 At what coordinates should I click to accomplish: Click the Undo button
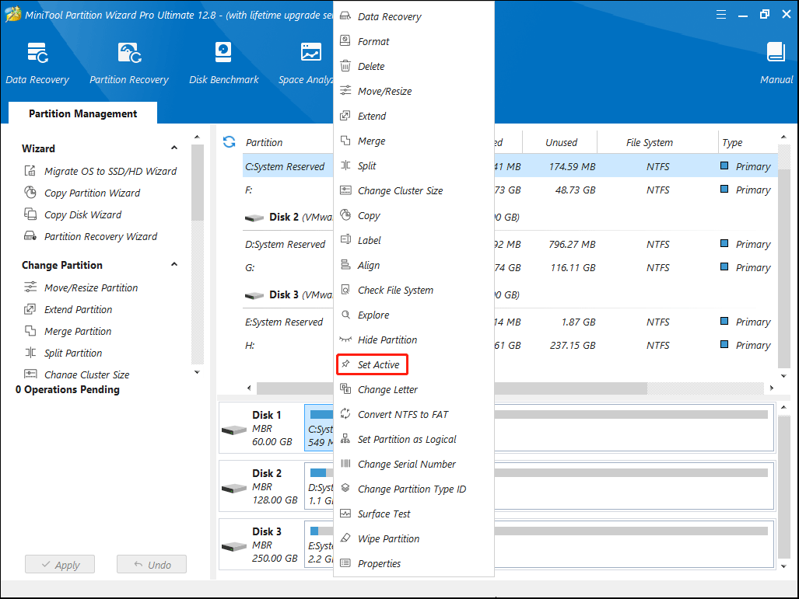coord(152,564)
